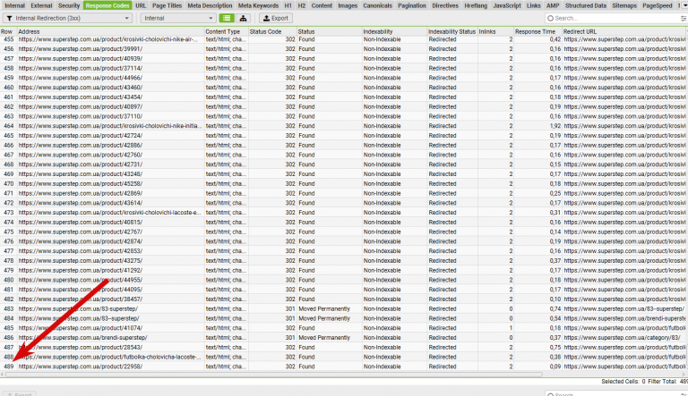Open the Internal tab
Viewport: 688px width, 396px height.
click(14, 5)
